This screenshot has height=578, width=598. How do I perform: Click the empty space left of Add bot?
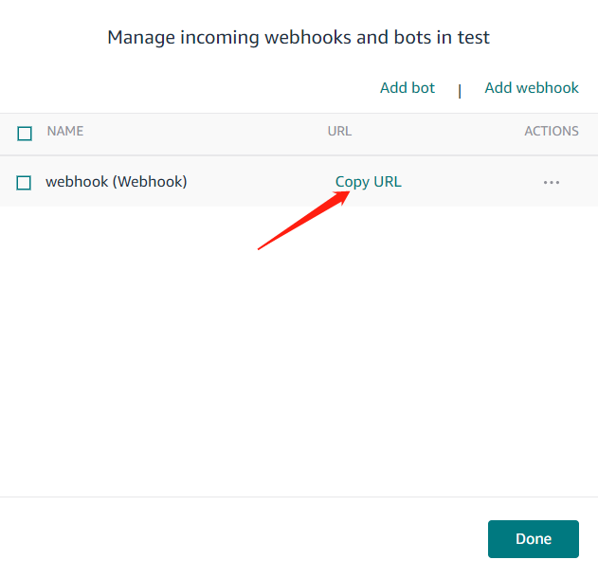190,88
